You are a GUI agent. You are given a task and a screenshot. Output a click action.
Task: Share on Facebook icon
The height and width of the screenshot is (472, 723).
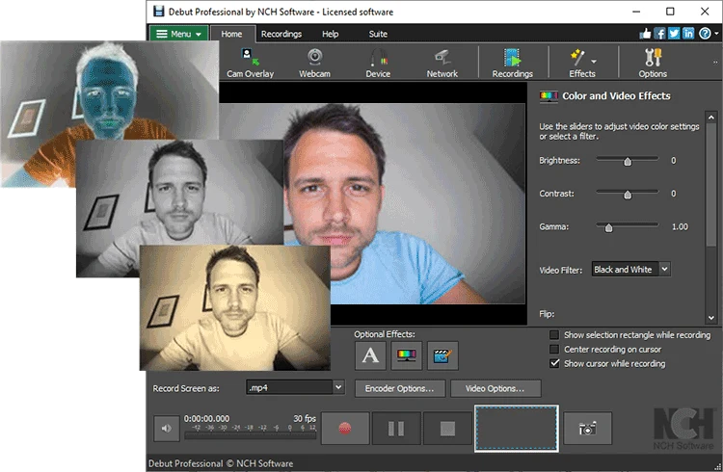point(659,33)
